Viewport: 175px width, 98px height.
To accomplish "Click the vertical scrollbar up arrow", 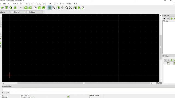I will (x=161, y=15).
